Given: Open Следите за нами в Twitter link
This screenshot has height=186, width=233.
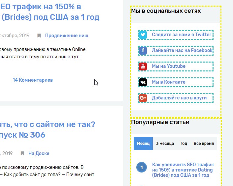Looking at the screenshot, I should point(182,35).
